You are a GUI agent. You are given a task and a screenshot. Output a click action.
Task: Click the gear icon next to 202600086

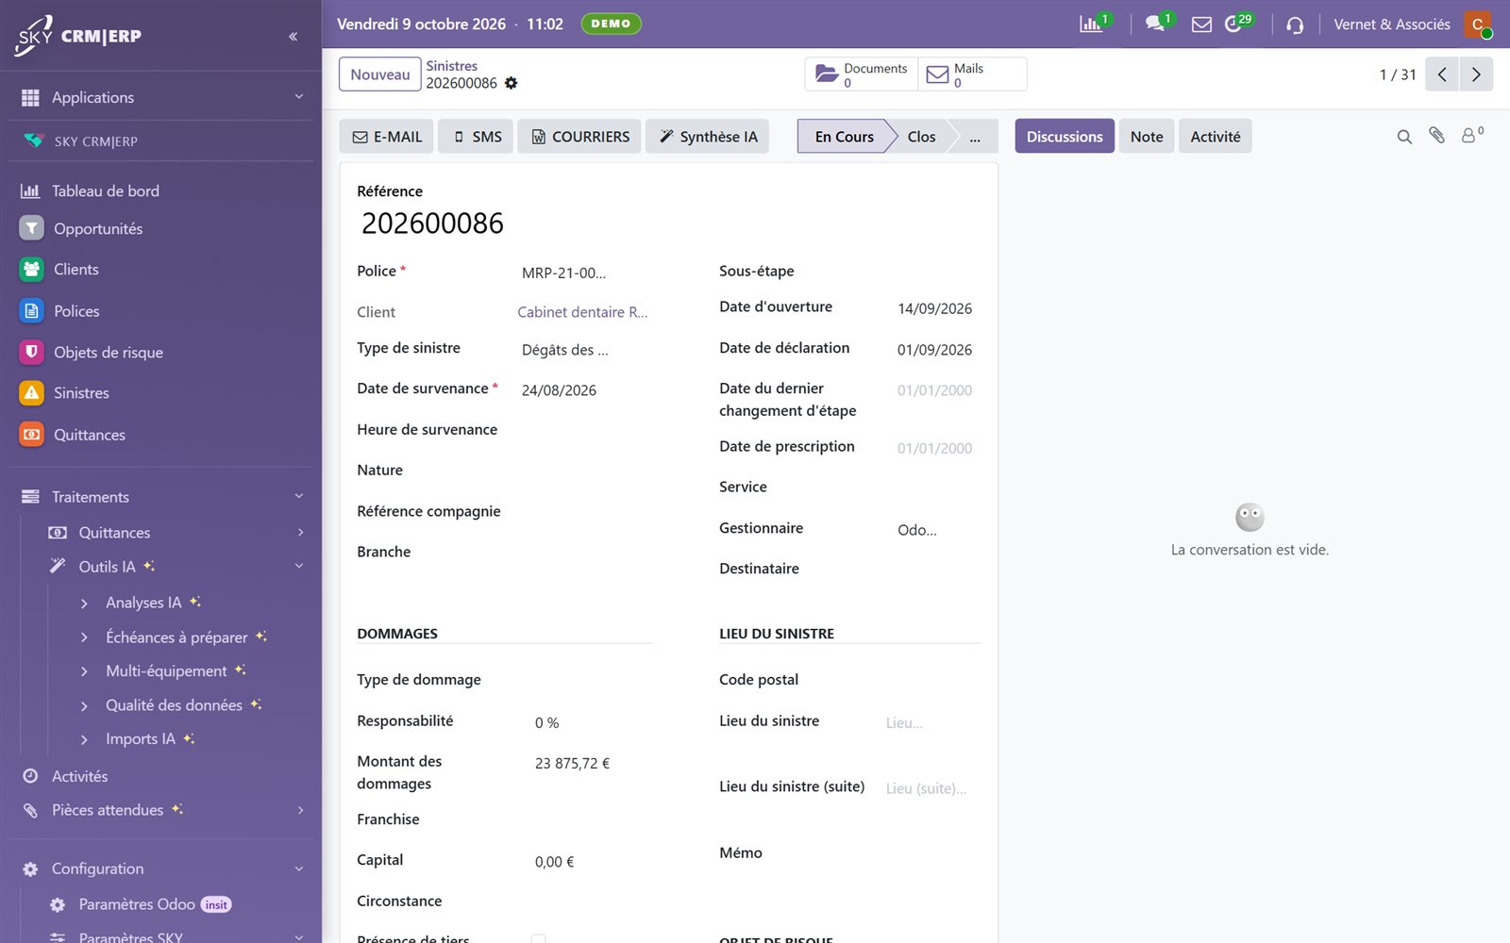[x=512, y=83]
